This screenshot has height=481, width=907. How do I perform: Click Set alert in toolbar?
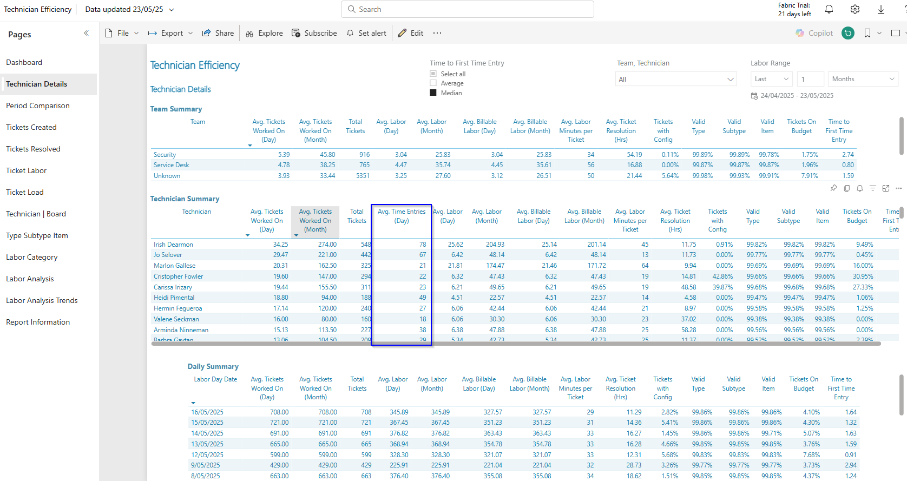[366, 33]
